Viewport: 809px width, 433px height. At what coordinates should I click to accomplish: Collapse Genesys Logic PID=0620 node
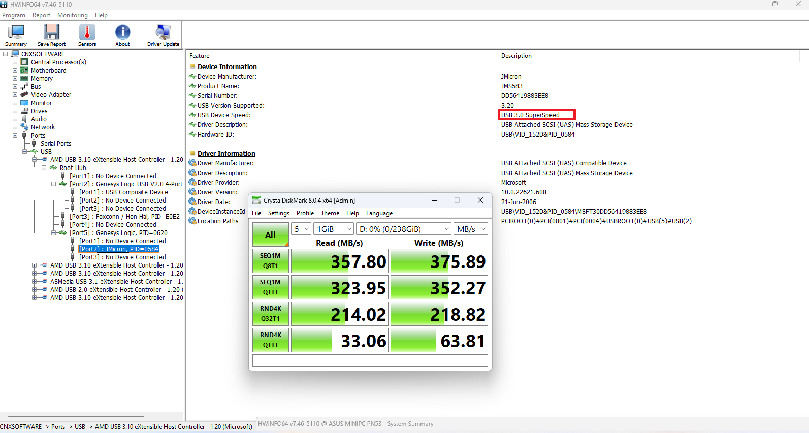click(53, 232)
